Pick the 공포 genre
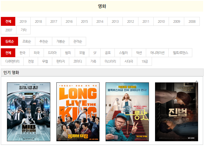Screen dimensions: 207x149 [x=108, y=53]
